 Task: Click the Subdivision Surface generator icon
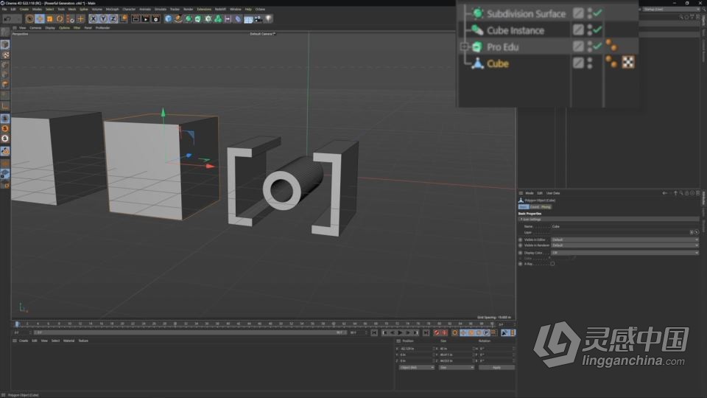pyautogui.click(x=189, y=19)
